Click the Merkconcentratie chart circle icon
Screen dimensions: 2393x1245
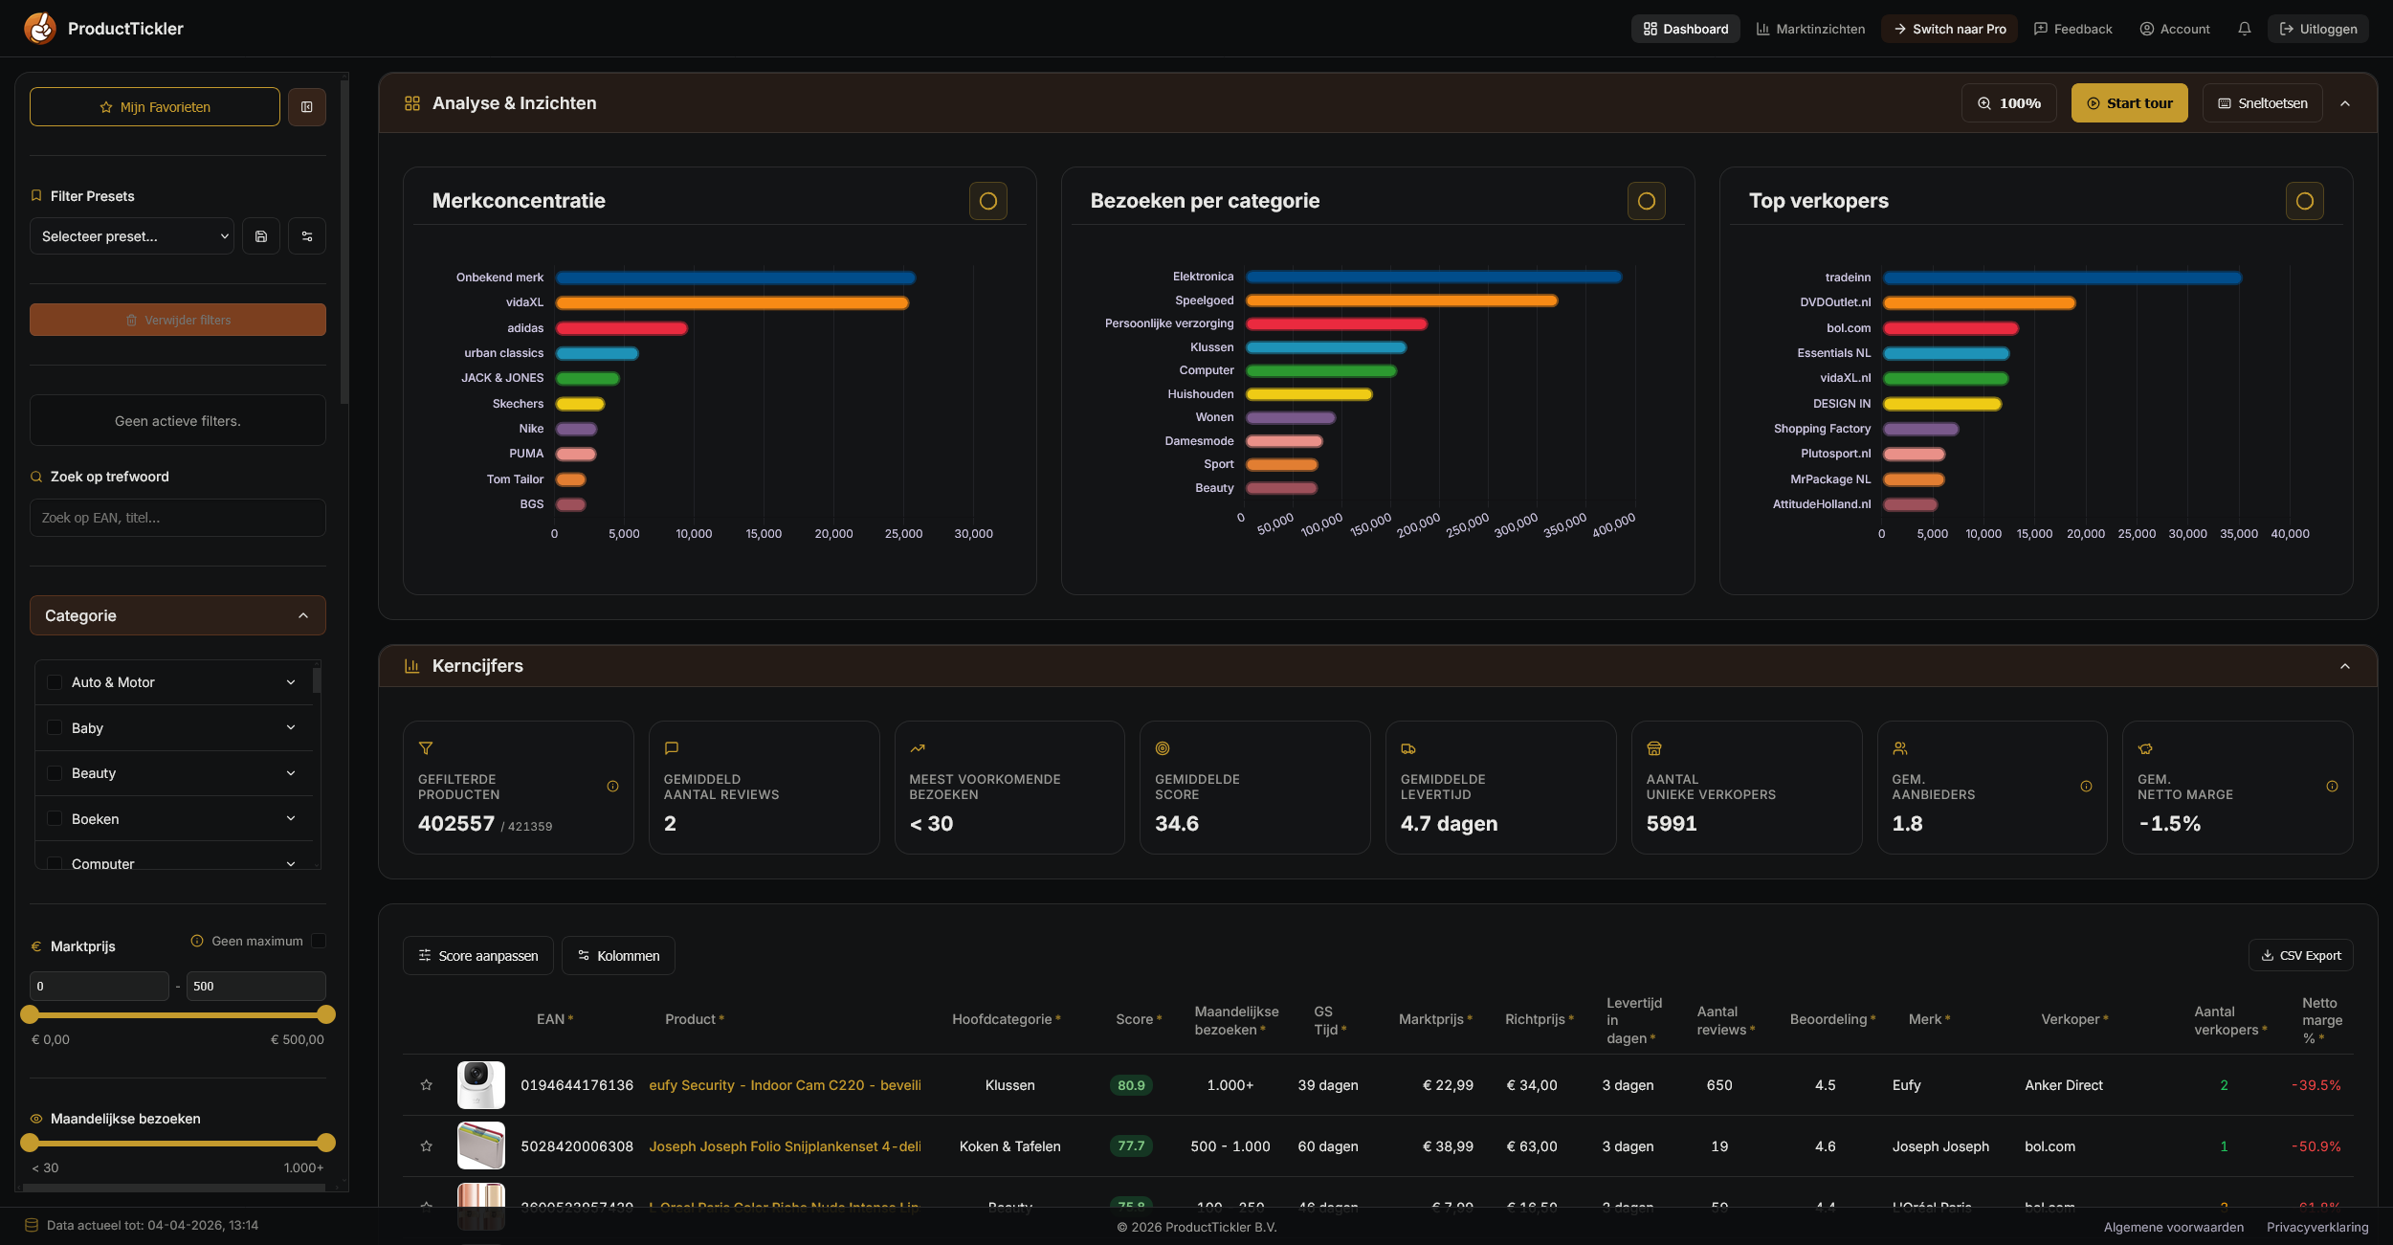click(x=987, y=201)
